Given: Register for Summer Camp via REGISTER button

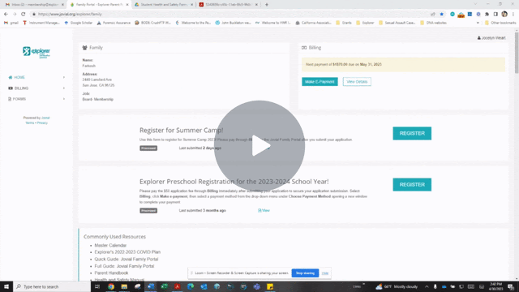Looking at the screenshot, I should point(412,133).
